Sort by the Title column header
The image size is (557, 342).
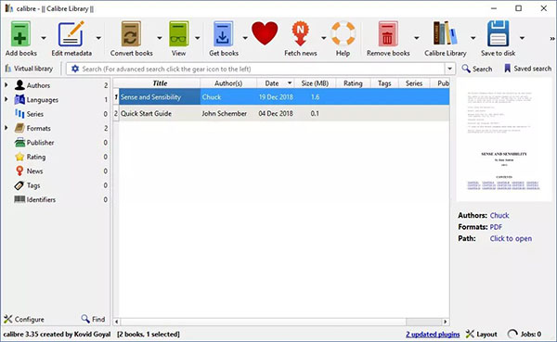(x=160, y=83)
